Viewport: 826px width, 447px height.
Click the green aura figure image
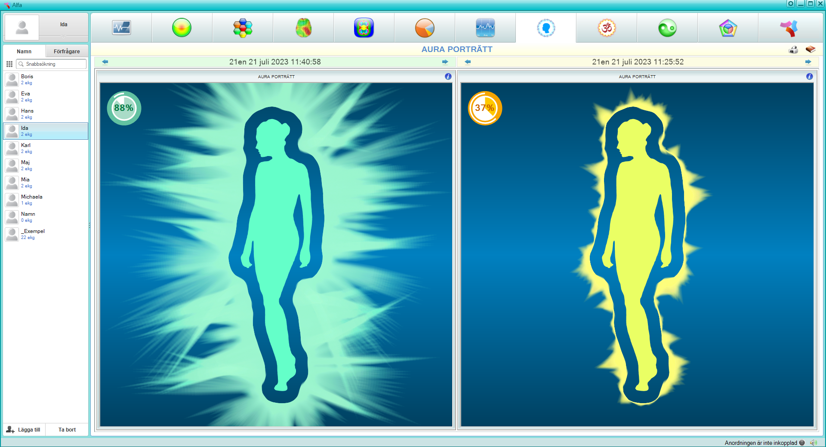[x=276, y=254]
